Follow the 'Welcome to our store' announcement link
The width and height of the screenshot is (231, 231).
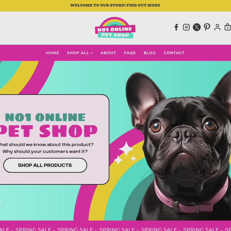[x=115, y=5]
